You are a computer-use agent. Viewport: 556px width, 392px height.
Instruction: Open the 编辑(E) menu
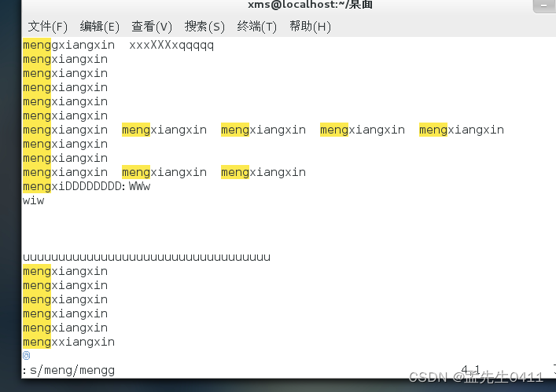[100, 27]
